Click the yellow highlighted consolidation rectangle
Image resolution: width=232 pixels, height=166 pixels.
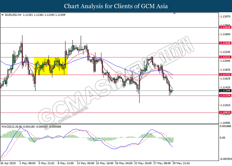[x=51, y=66]
